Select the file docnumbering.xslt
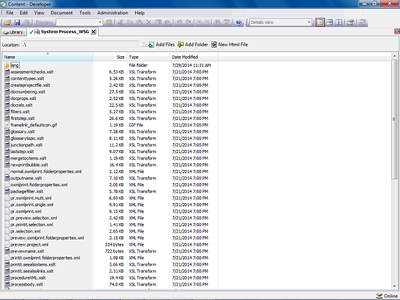 27,92
